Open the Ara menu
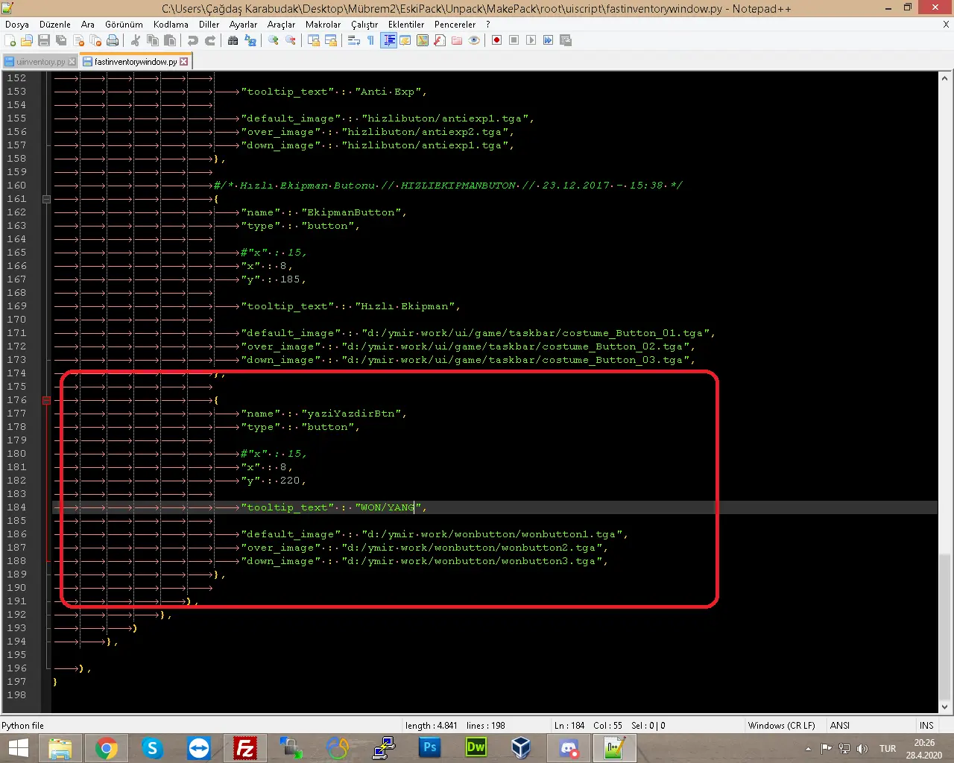The height and width of the screenshot is (763, 954). click(x=88, y=25)
